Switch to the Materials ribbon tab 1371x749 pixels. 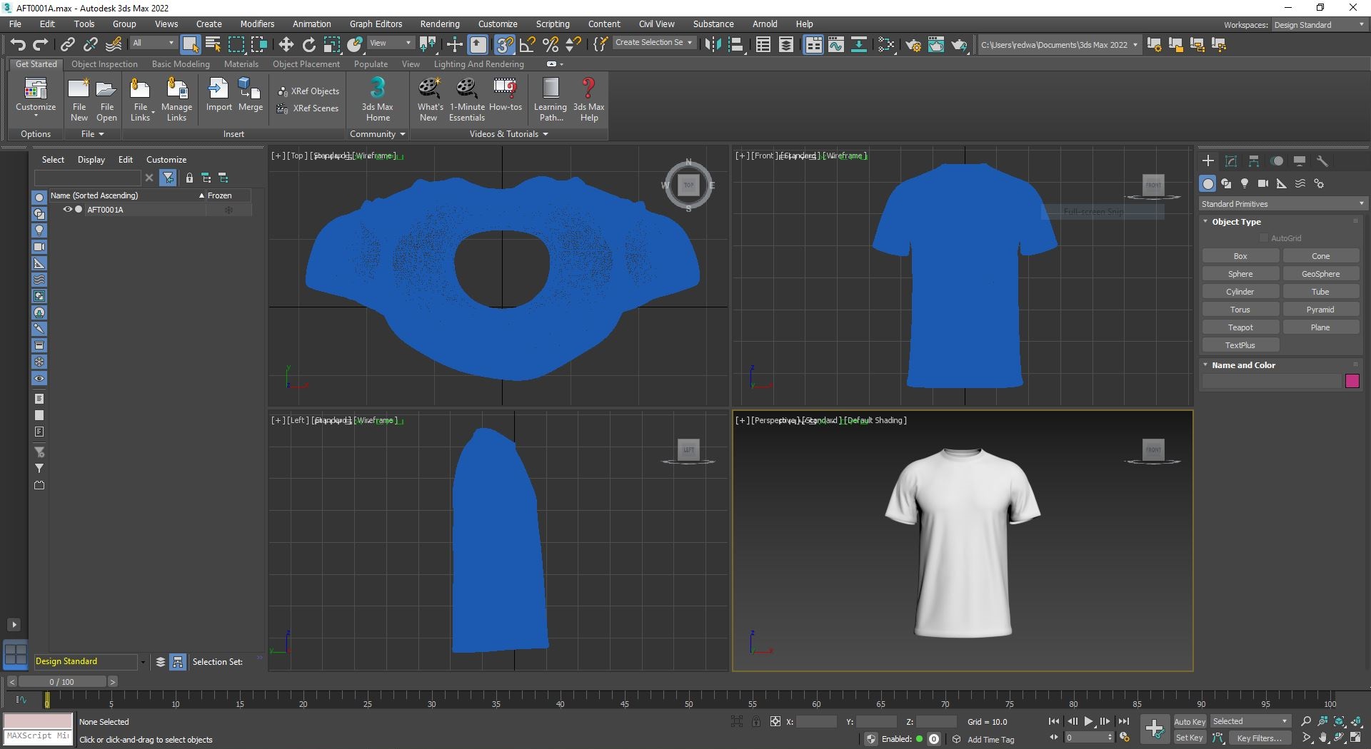[241, 64]
